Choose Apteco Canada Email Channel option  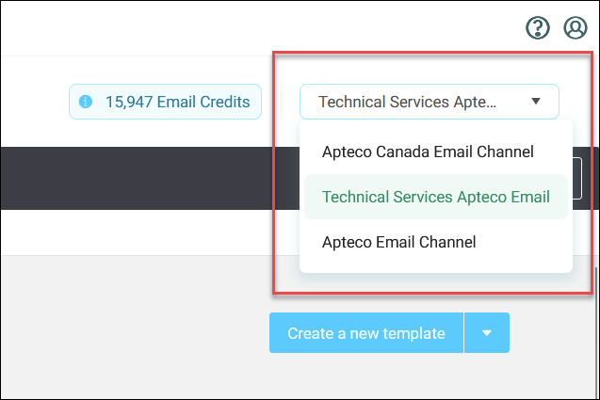point(436,152)
